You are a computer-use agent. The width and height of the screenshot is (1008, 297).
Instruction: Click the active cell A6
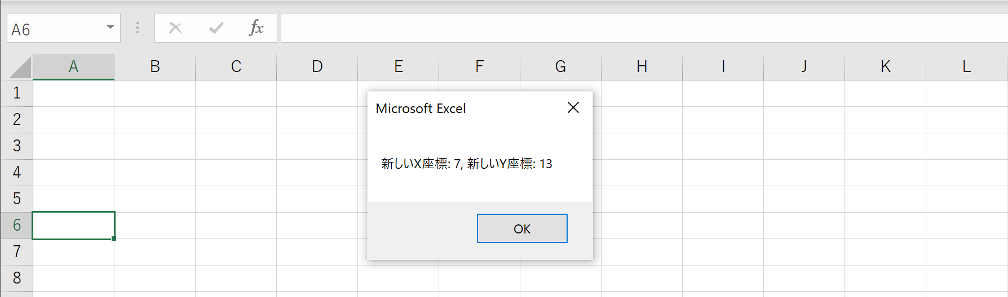tap(73, 226)
